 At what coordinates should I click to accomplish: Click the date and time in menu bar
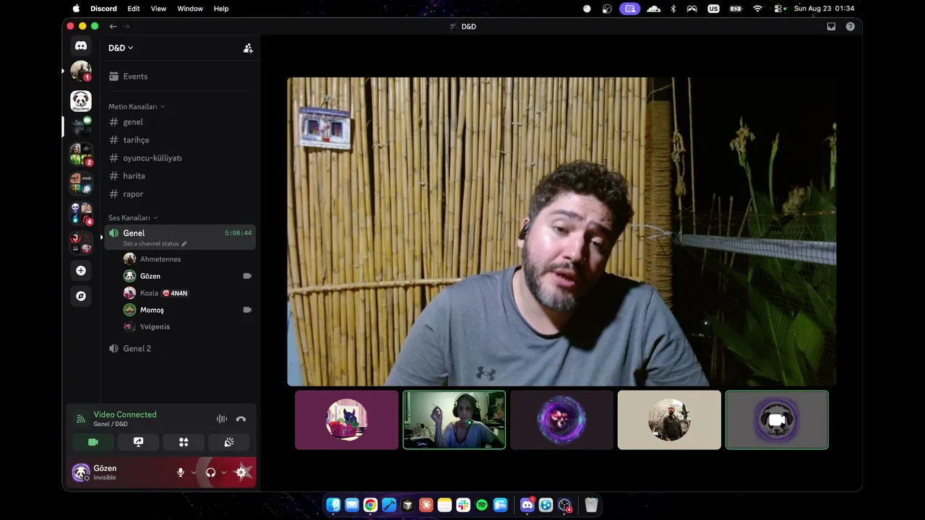(x=824, y=9)
